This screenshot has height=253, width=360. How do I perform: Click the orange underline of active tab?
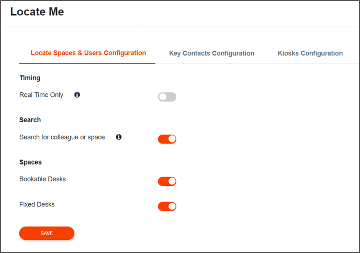[87, 63]
